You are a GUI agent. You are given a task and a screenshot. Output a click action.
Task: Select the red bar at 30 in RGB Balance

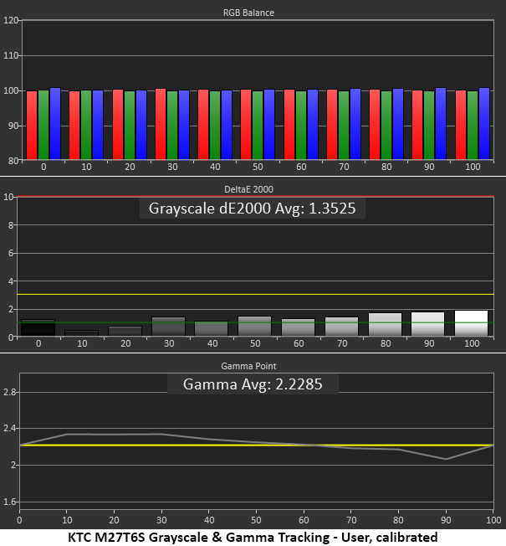coord(161,124)
